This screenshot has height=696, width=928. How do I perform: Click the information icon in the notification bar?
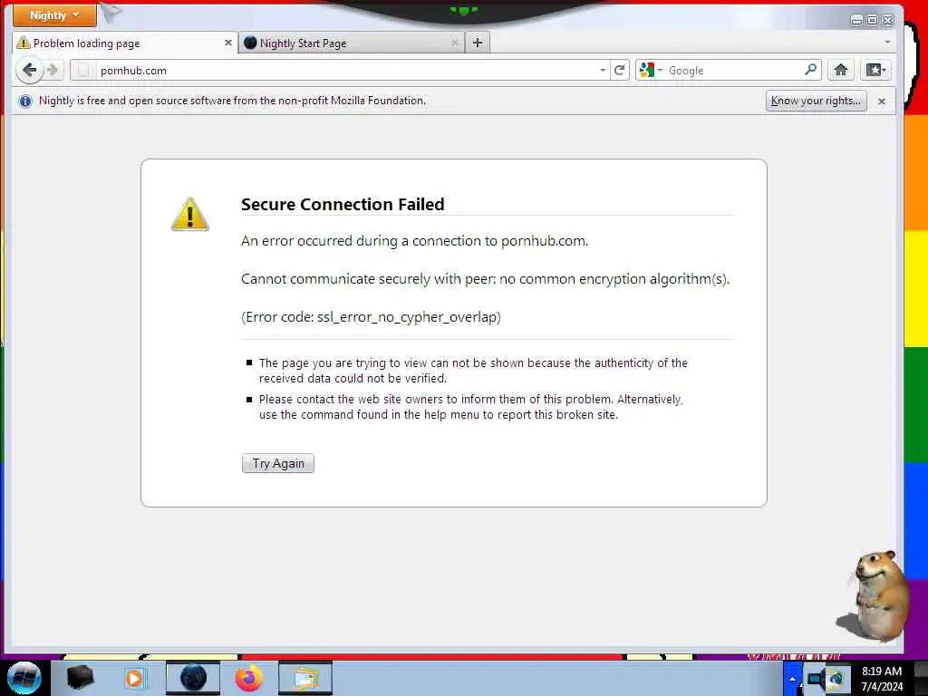[x=24, y=101]
